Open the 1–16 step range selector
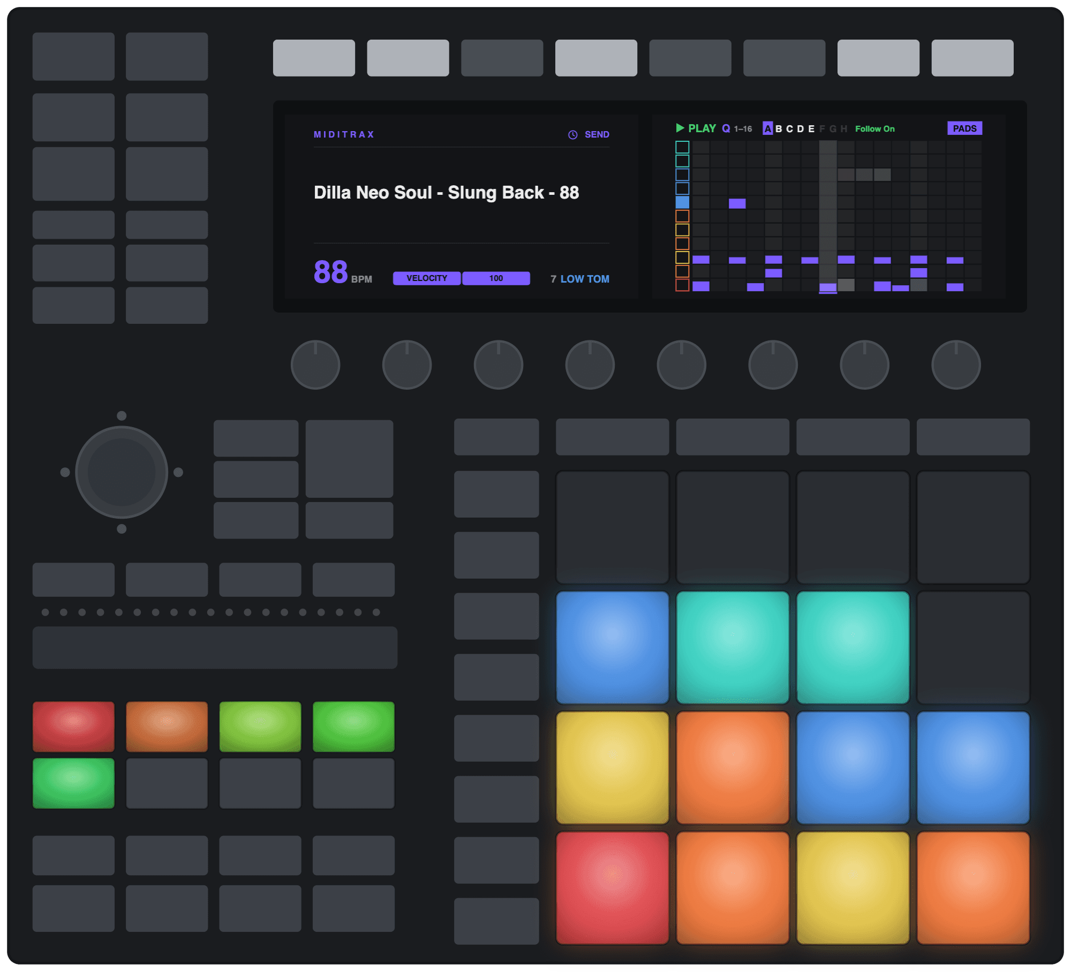Image resolution: width=1071 pixels, height=972 pixels. tap(743, 129)
